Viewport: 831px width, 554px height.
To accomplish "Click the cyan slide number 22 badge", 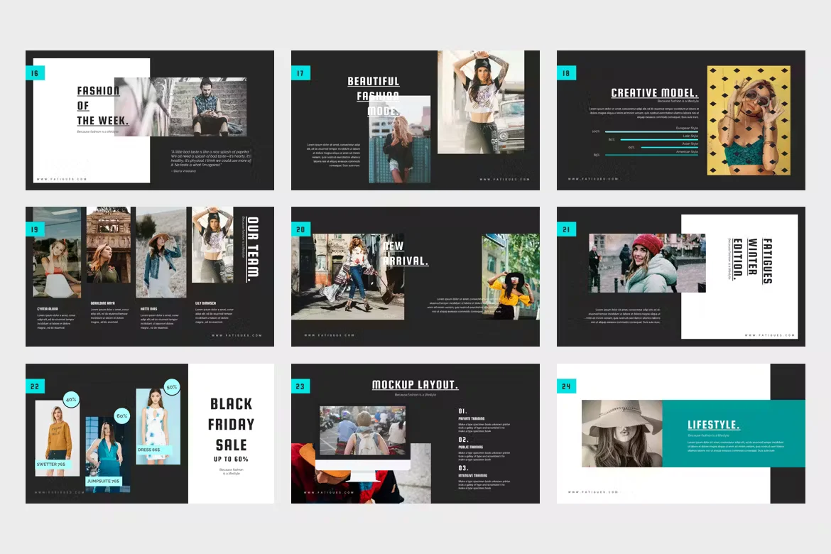I will click(x=35, y=386).
